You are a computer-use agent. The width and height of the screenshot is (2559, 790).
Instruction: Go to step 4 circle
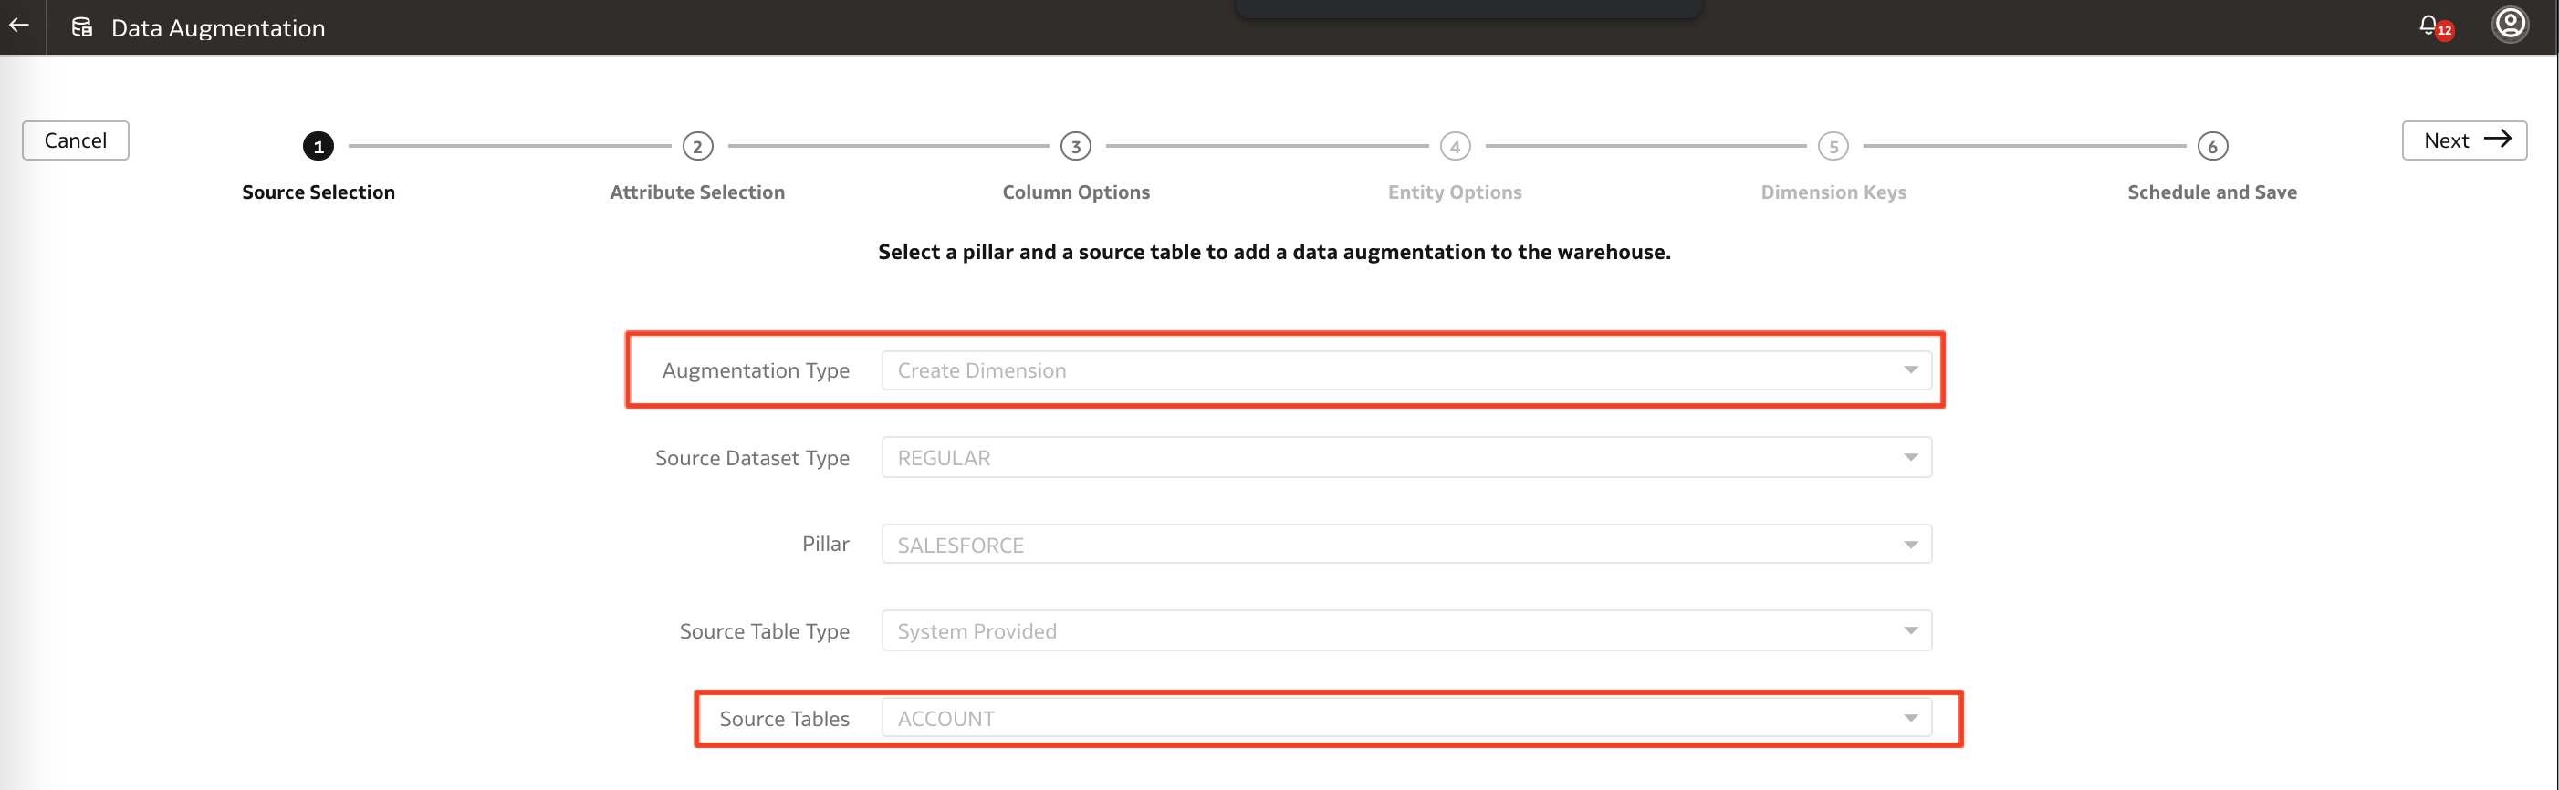click(1456, 147)
